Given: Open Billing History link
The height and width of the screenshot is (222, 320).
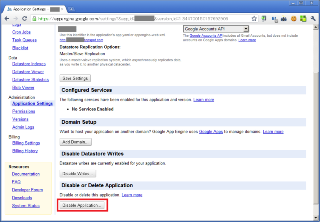Looking at the screenshot, I should coord(25,151).
